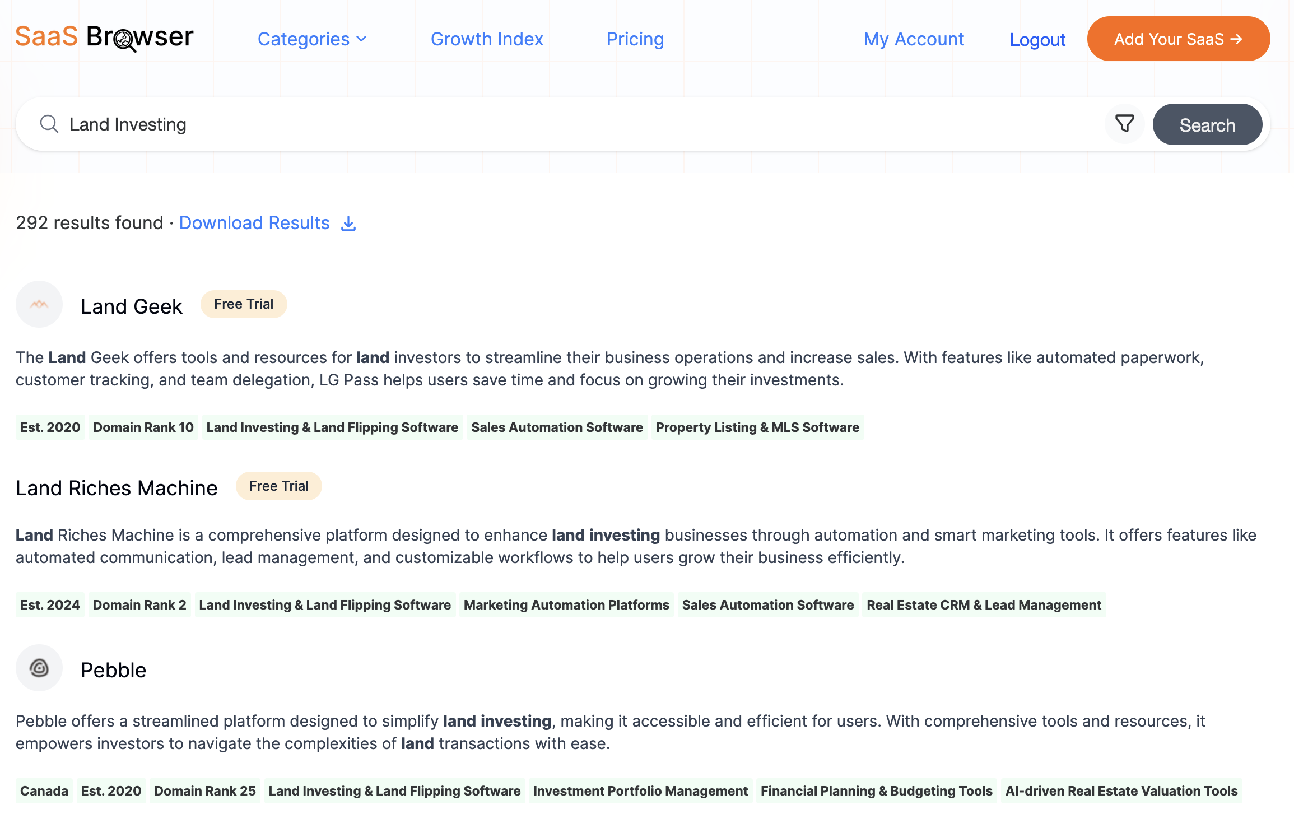Click the AI-driven Real Estate Valuation Tools tag

tap(1121, 791)
